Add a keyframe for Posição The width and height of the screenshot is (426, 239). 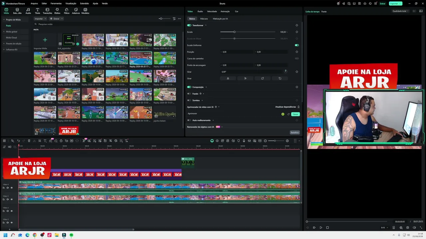tap(297, 52)
